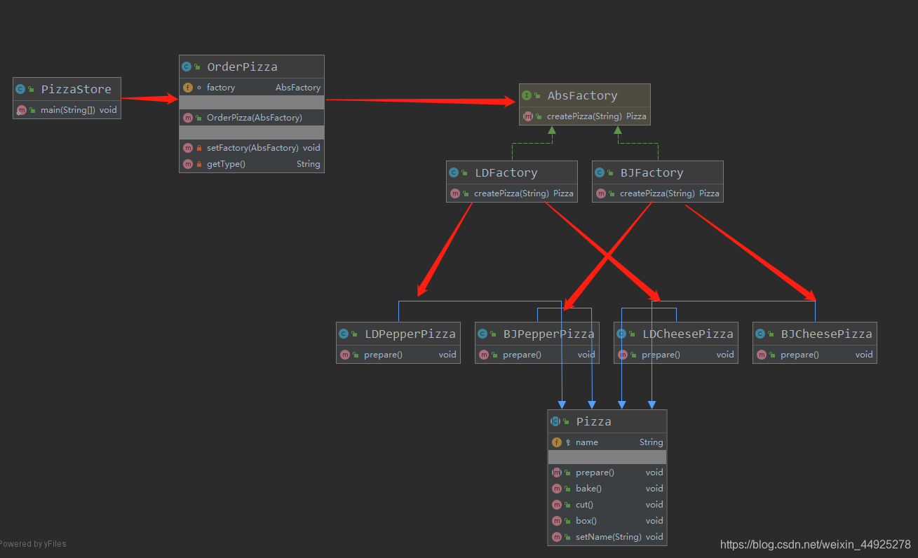Select createPizza(String) in LDFactory
The height and width of the screenshot is (558, 918).
coord(512,193)
